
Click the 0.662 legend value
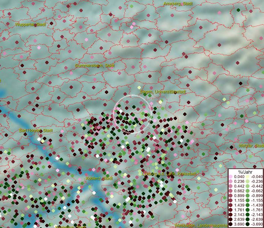tap(239, 191)
